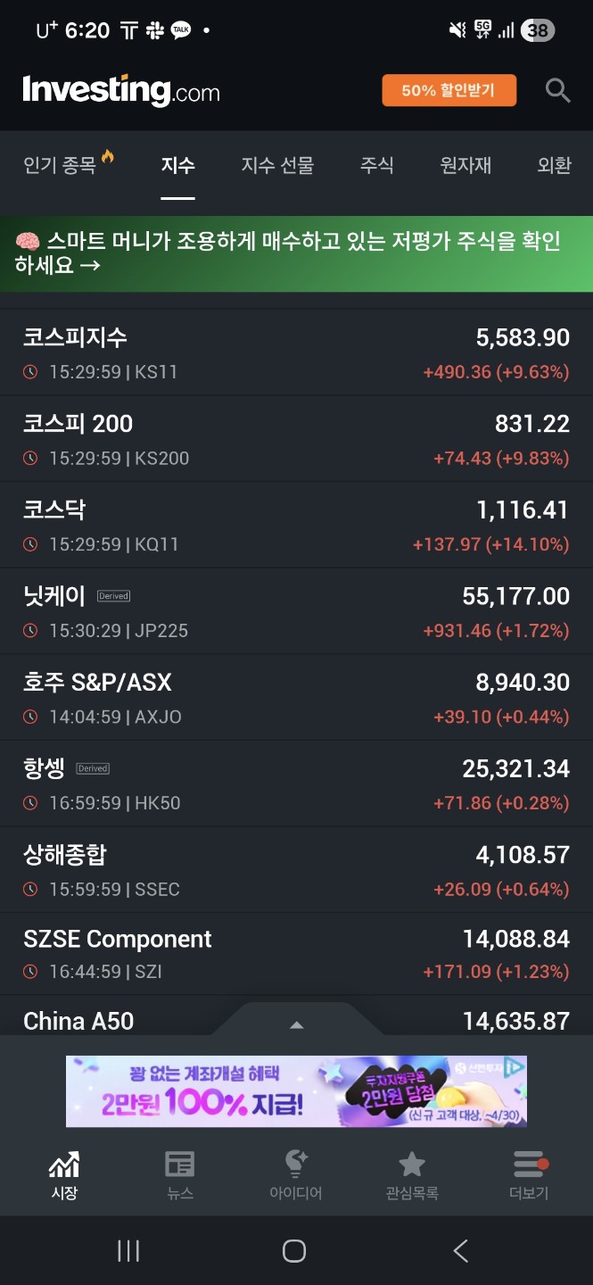Click the 50% 할인받기 button
Viewport: 593px width, 1285px height.
449,90
